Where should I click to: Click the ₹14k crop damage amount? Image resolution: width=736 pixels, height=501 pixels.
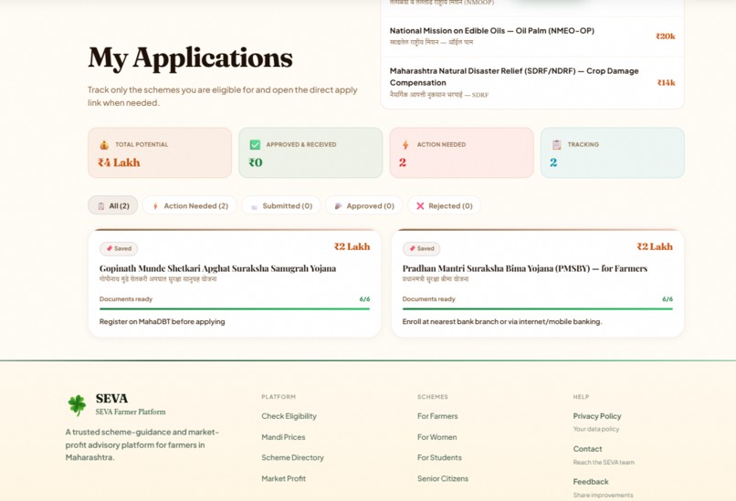point(666,82)
